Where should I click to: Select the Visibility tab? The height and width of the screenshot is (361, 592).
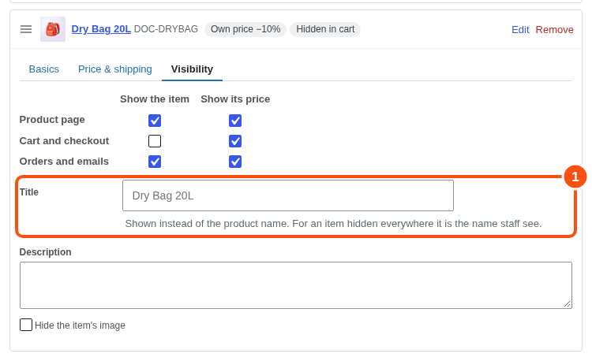pyautogui.click(x=192, y=69)
